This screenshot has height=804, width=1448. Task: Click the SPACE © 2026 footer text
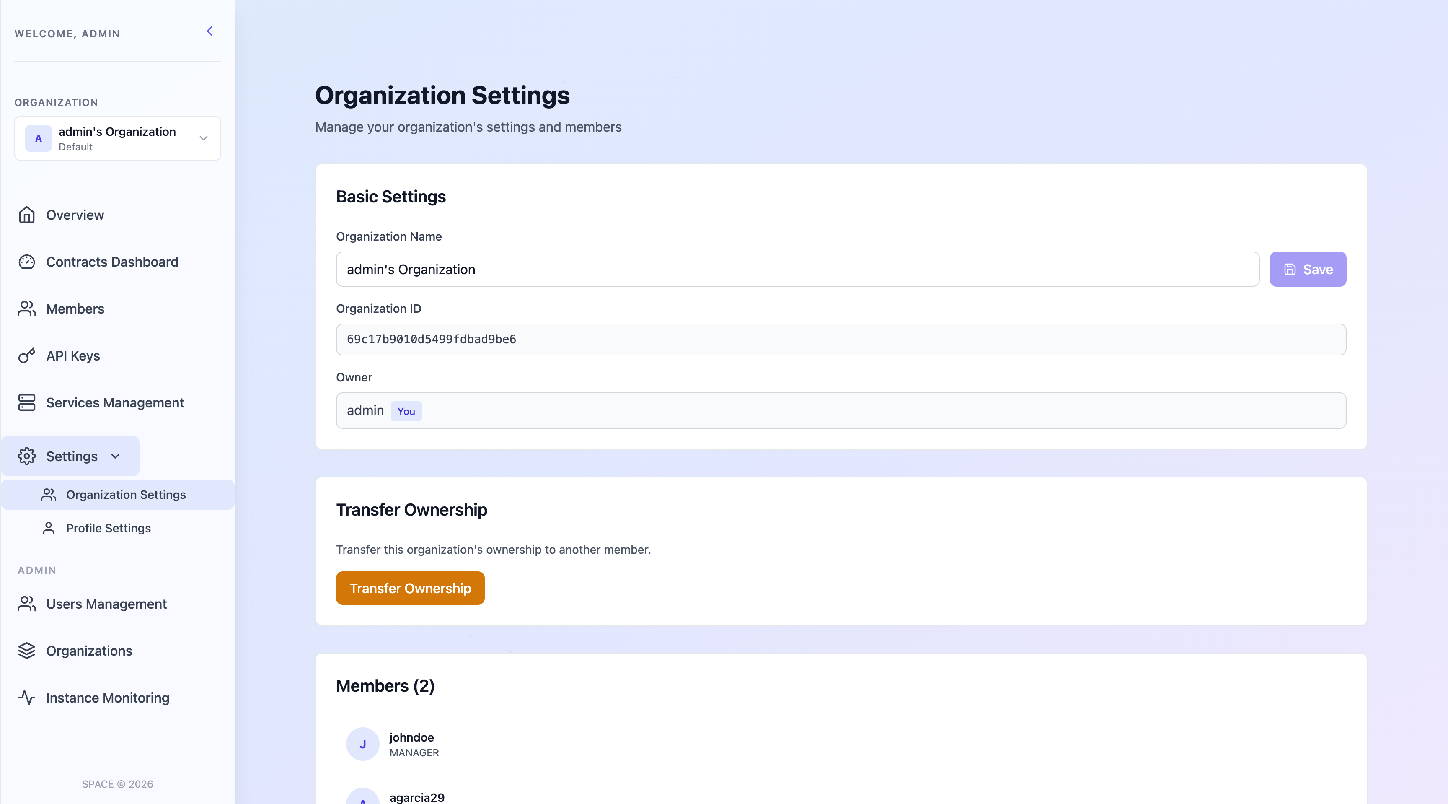click(x=117, y=784)
